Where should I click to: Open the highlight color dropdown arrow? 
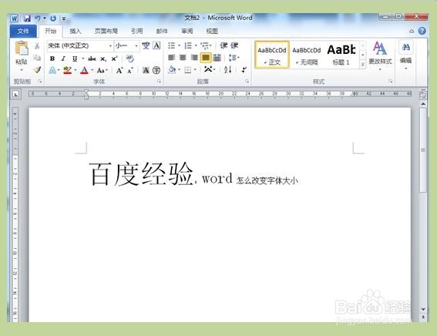click(76, 70)
